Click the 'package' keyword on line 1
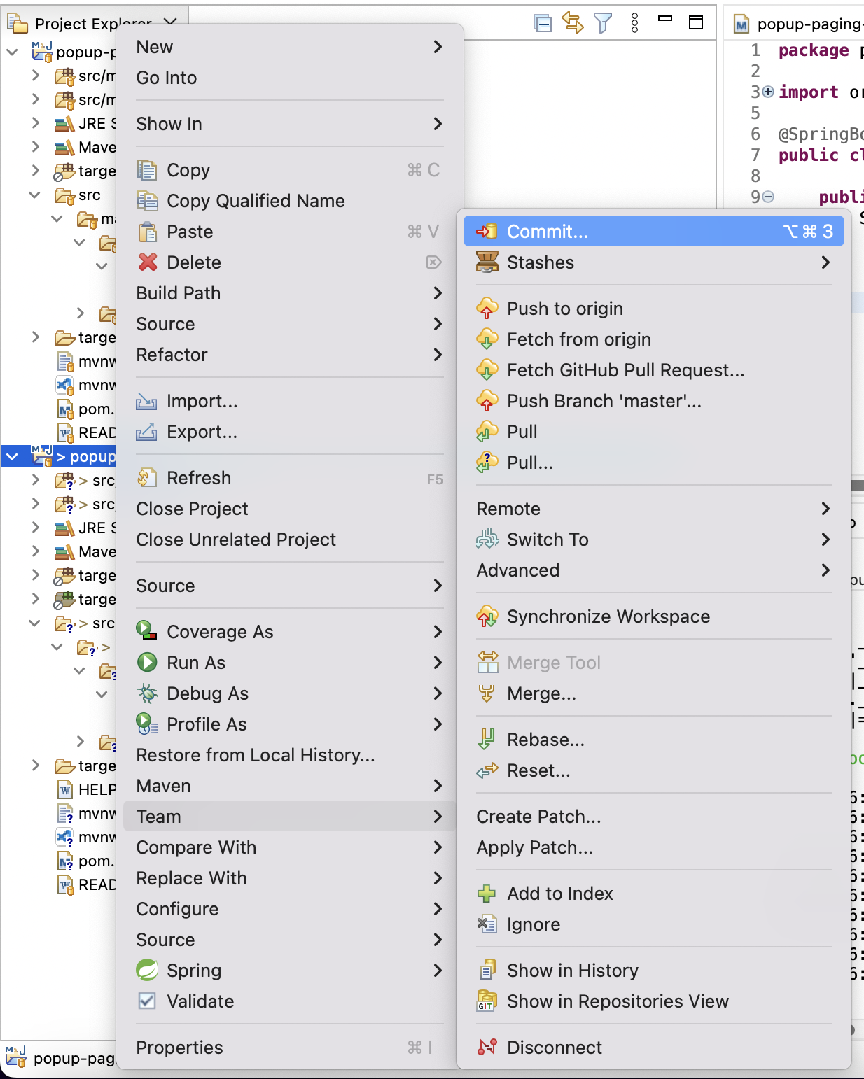Viewport: 864px width, 1079px height. click(814, 50)
